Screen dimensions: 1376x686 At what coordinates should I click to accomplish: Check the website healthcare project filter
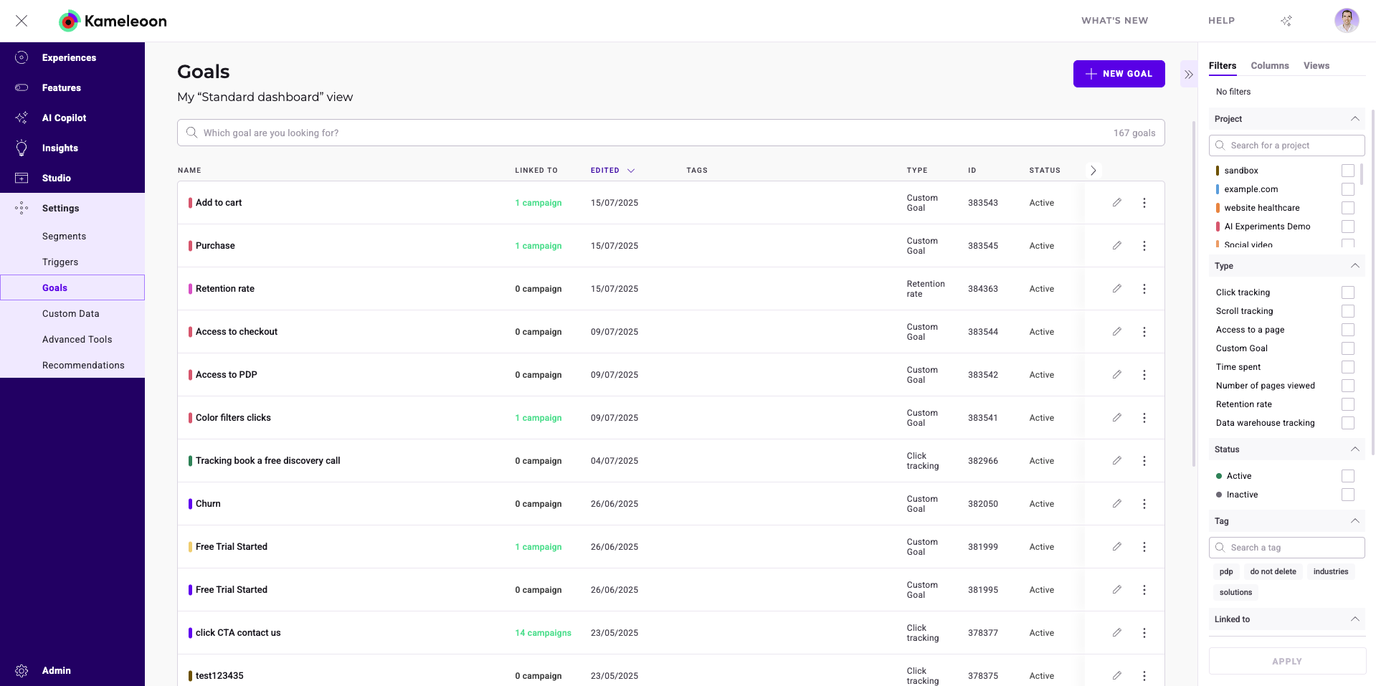(x=1347, y=208)
